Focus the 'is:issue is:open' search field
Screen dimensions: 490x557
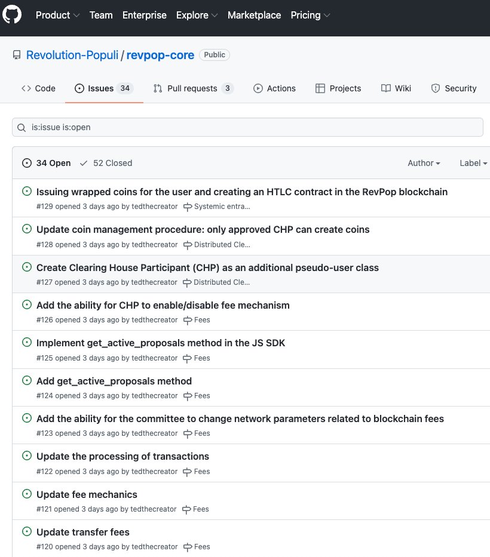[x=247, y=127]
